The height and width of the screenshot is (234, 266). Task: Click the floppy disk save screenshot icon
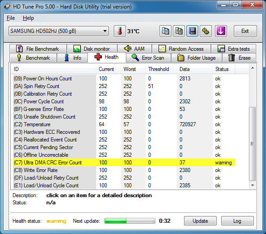192,31
